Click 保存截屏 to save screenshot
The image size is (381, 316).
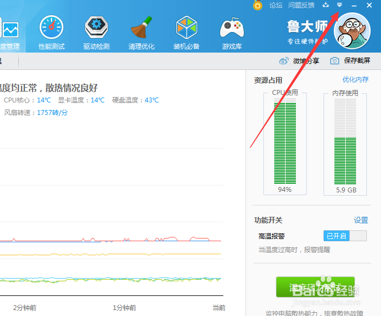click(357, 61)
